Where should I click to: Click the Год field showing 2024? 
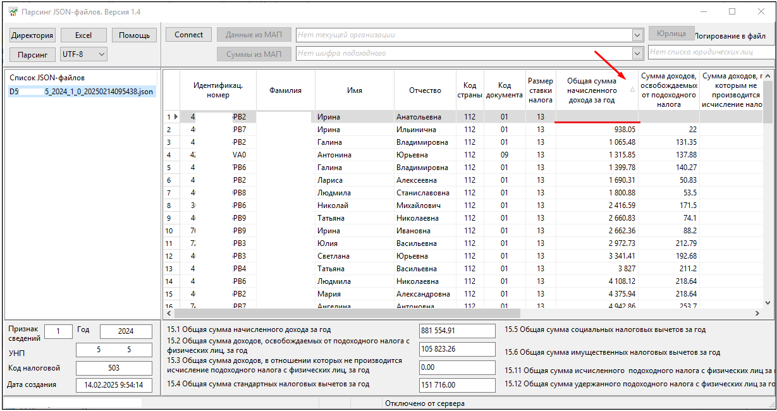click(126, 331)
